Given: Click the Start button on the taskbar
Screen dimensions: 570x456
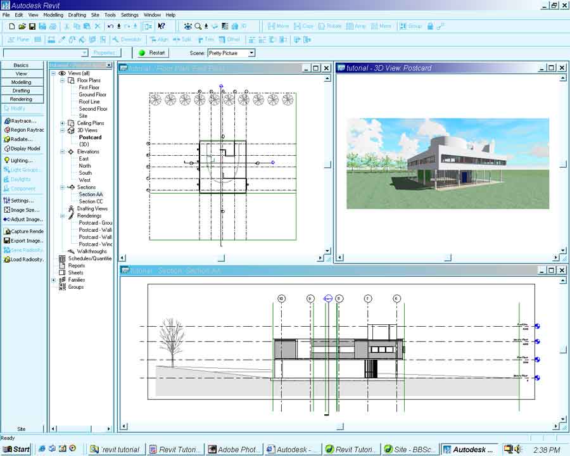Looking at the screenshot, I should pyautogui.click(x=16, y=450).
